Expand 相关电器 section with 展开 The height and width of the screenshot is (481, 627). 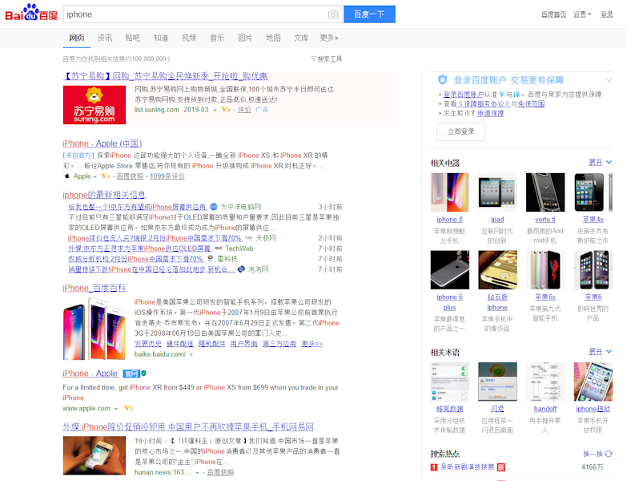coord(600,162)
